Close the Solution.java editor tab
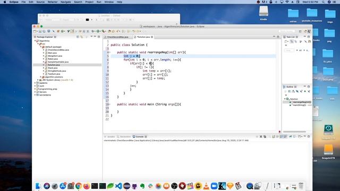 152,37
